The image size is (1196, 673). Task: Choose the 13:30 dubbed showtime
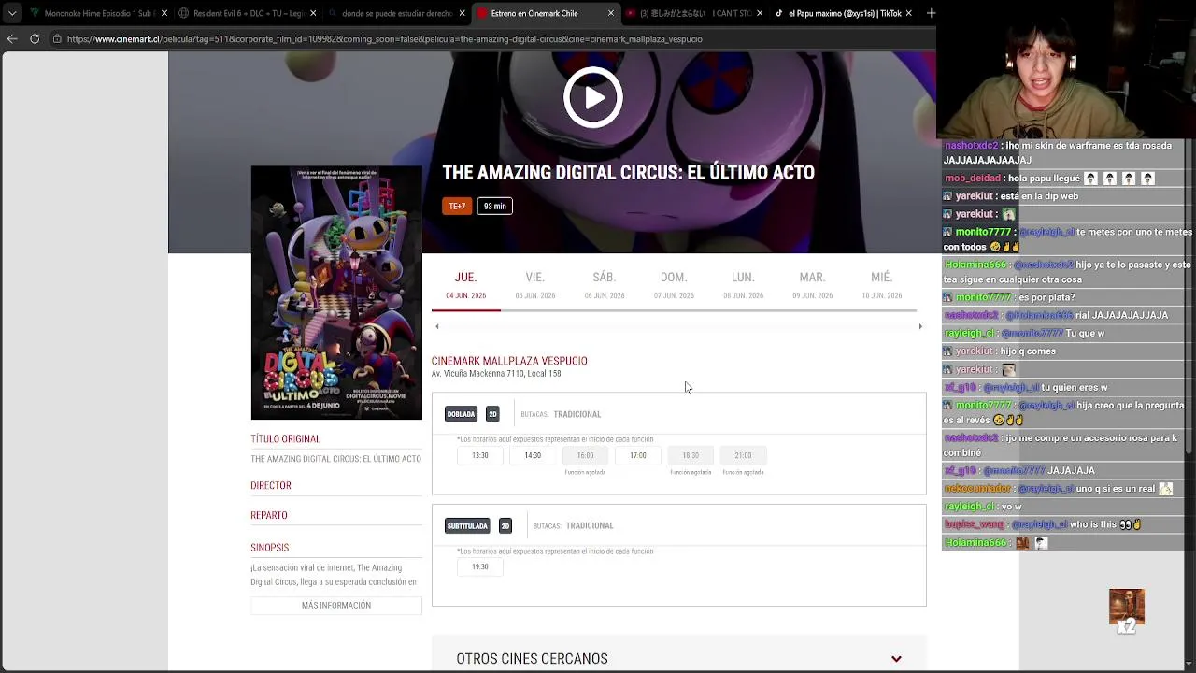pyautogui.click(x=480, y=455)
